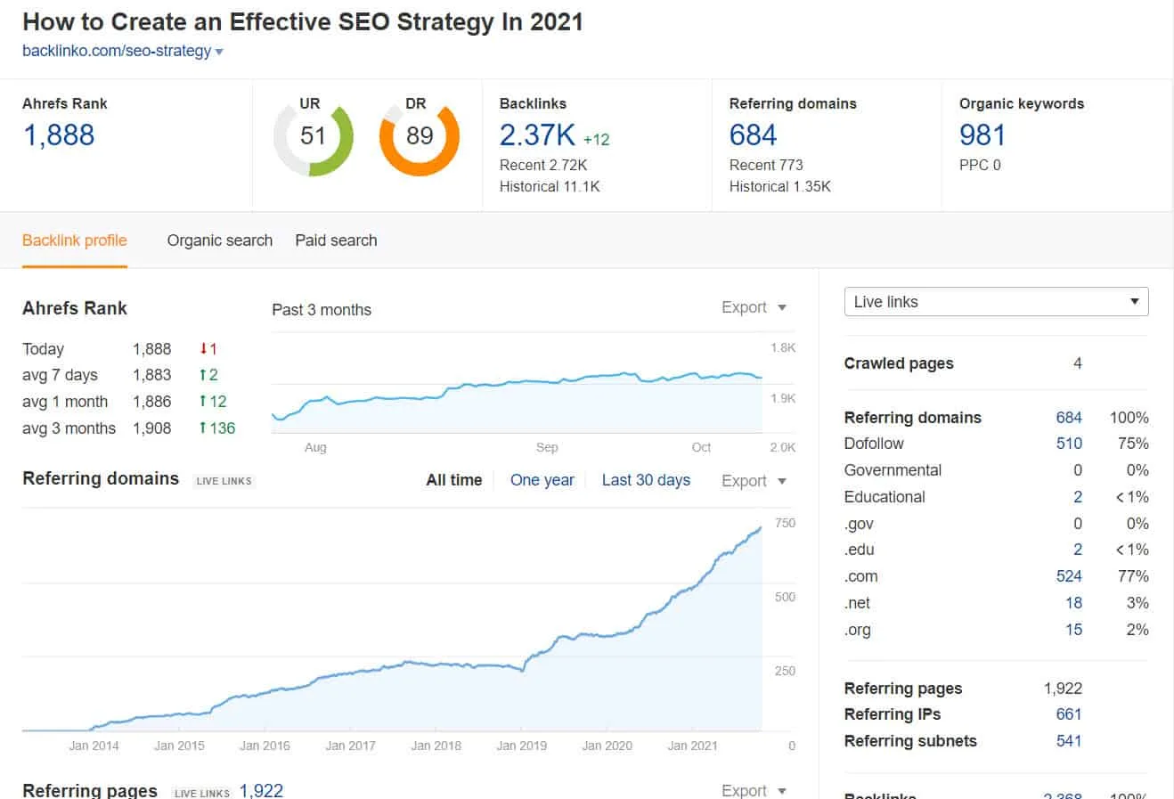
Task: Click the .edu domains count of 2
Action: (x=1077, y=550)
